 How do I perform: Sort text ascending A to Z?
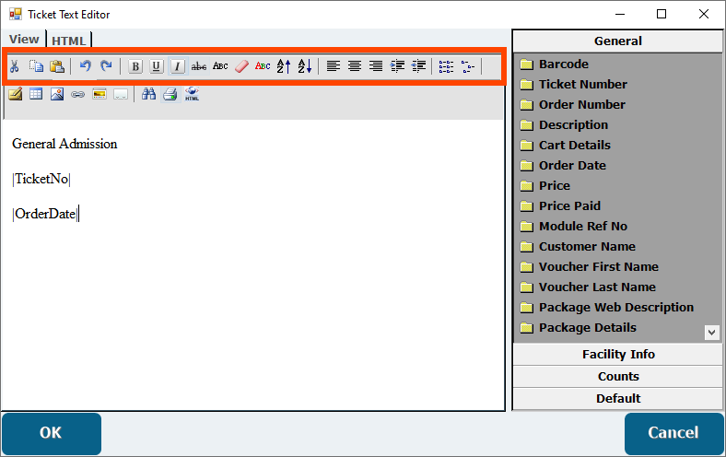pyautogui.click(x=284, y=66)
